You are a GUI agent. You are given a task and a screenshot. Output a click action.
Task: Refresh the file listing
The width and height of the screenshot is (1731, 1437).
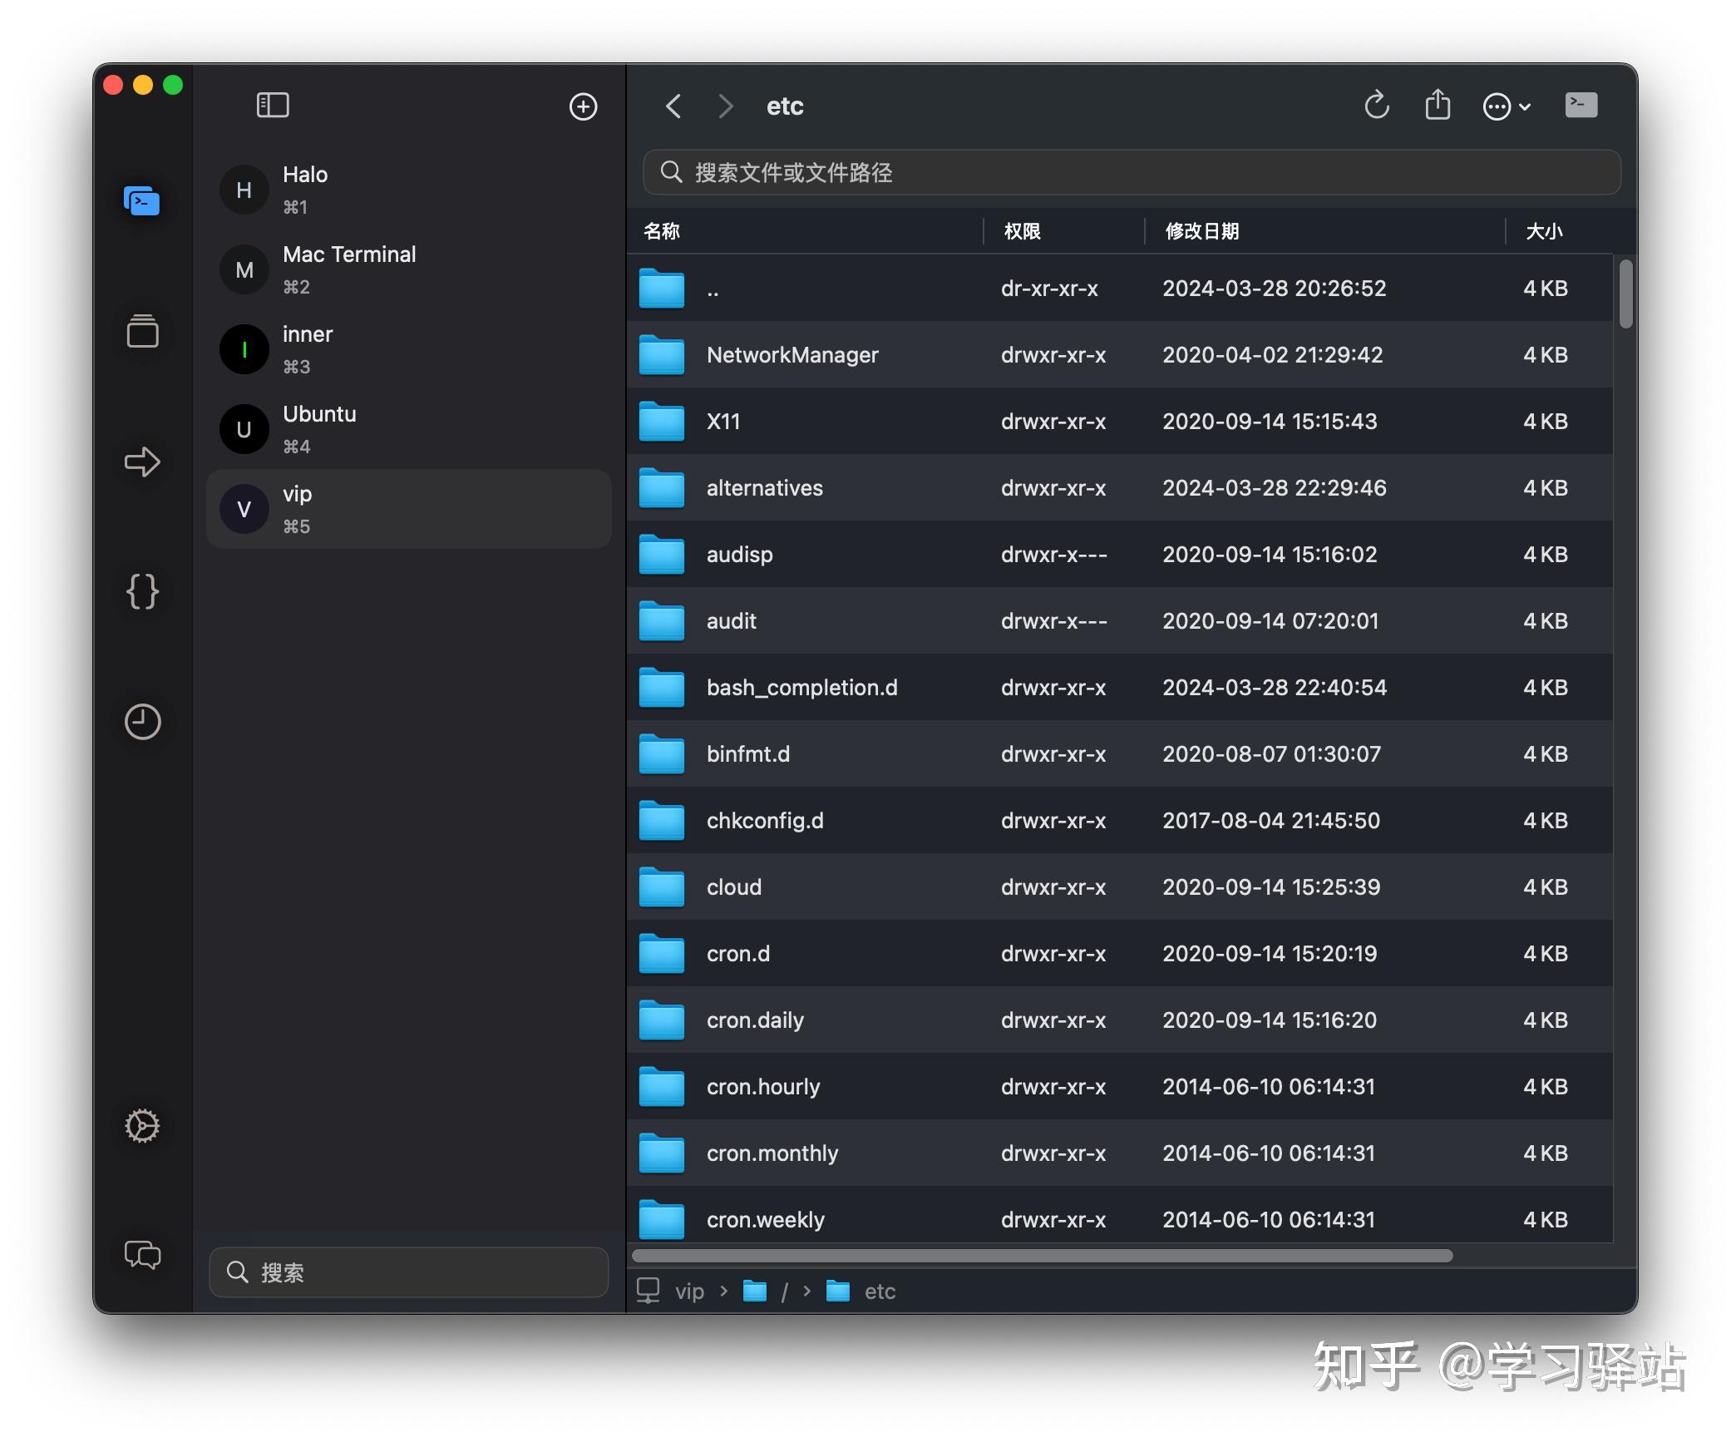tap(1377, 105)
